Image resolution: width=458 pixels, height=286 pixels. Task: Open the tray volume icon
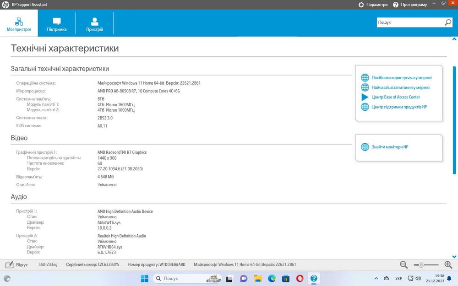[418, 278]
